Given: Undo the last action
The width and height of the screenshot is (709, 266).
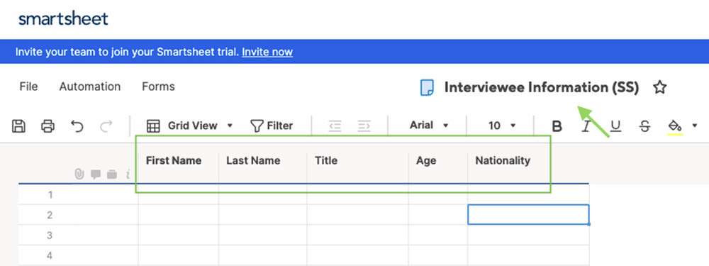Looking at the screenshot, I should coord(77,126).
